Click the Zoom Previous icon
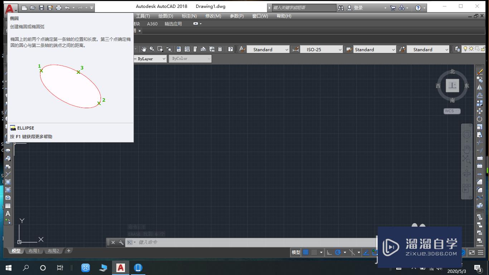Viewport: 489px width, 275px height. 169,49
